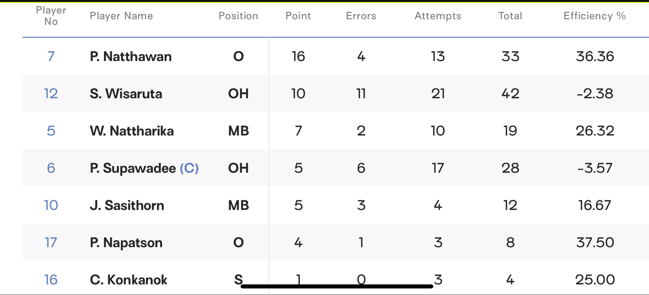
Task: Select player number 10 link
Action: 51,205
